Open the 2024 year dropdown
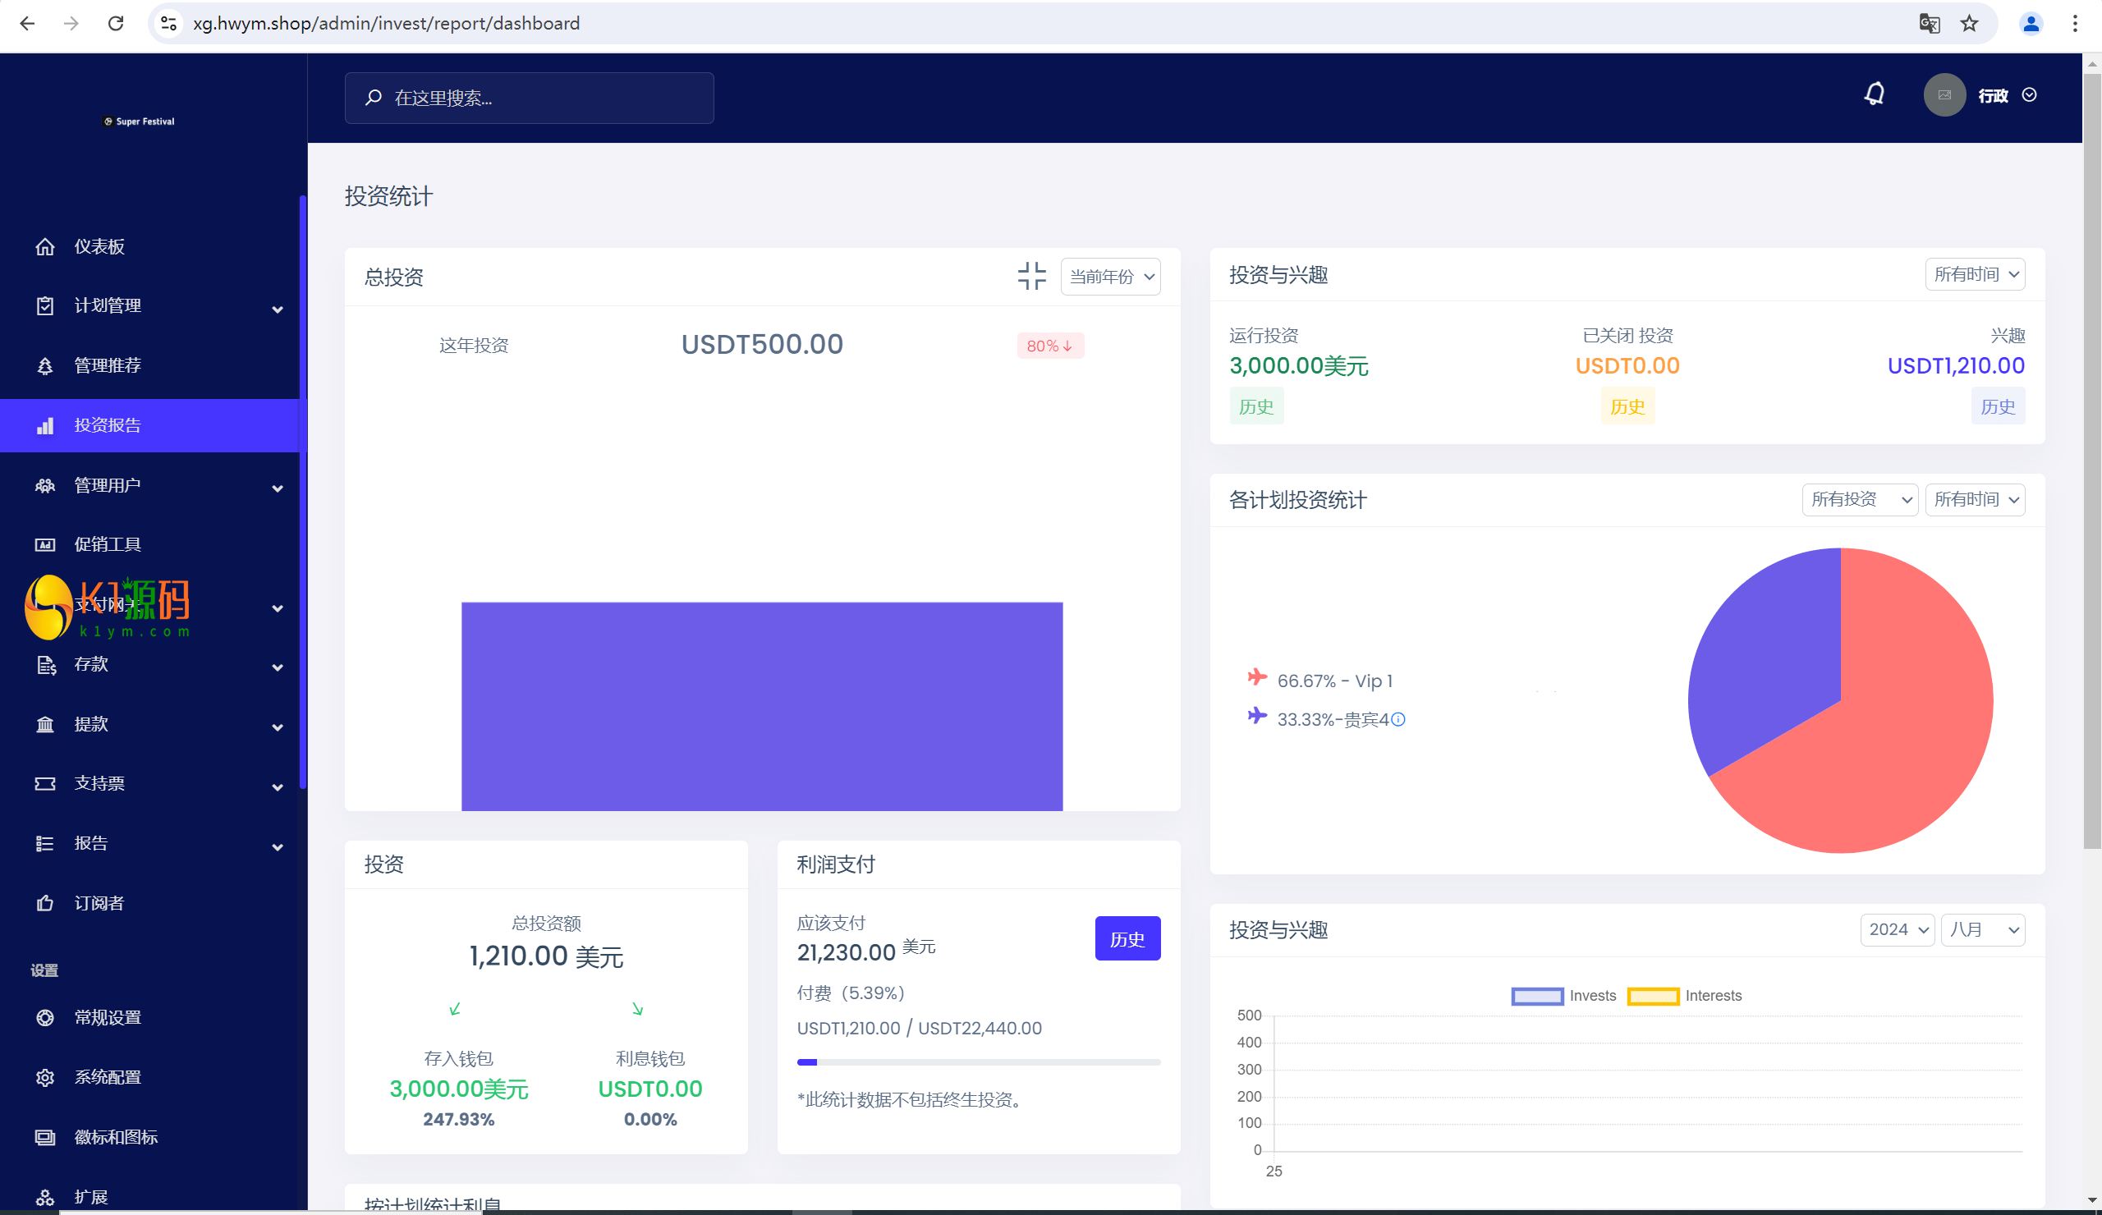Viewport: 2102px width, 1215px height. [x=1898, y=930]
